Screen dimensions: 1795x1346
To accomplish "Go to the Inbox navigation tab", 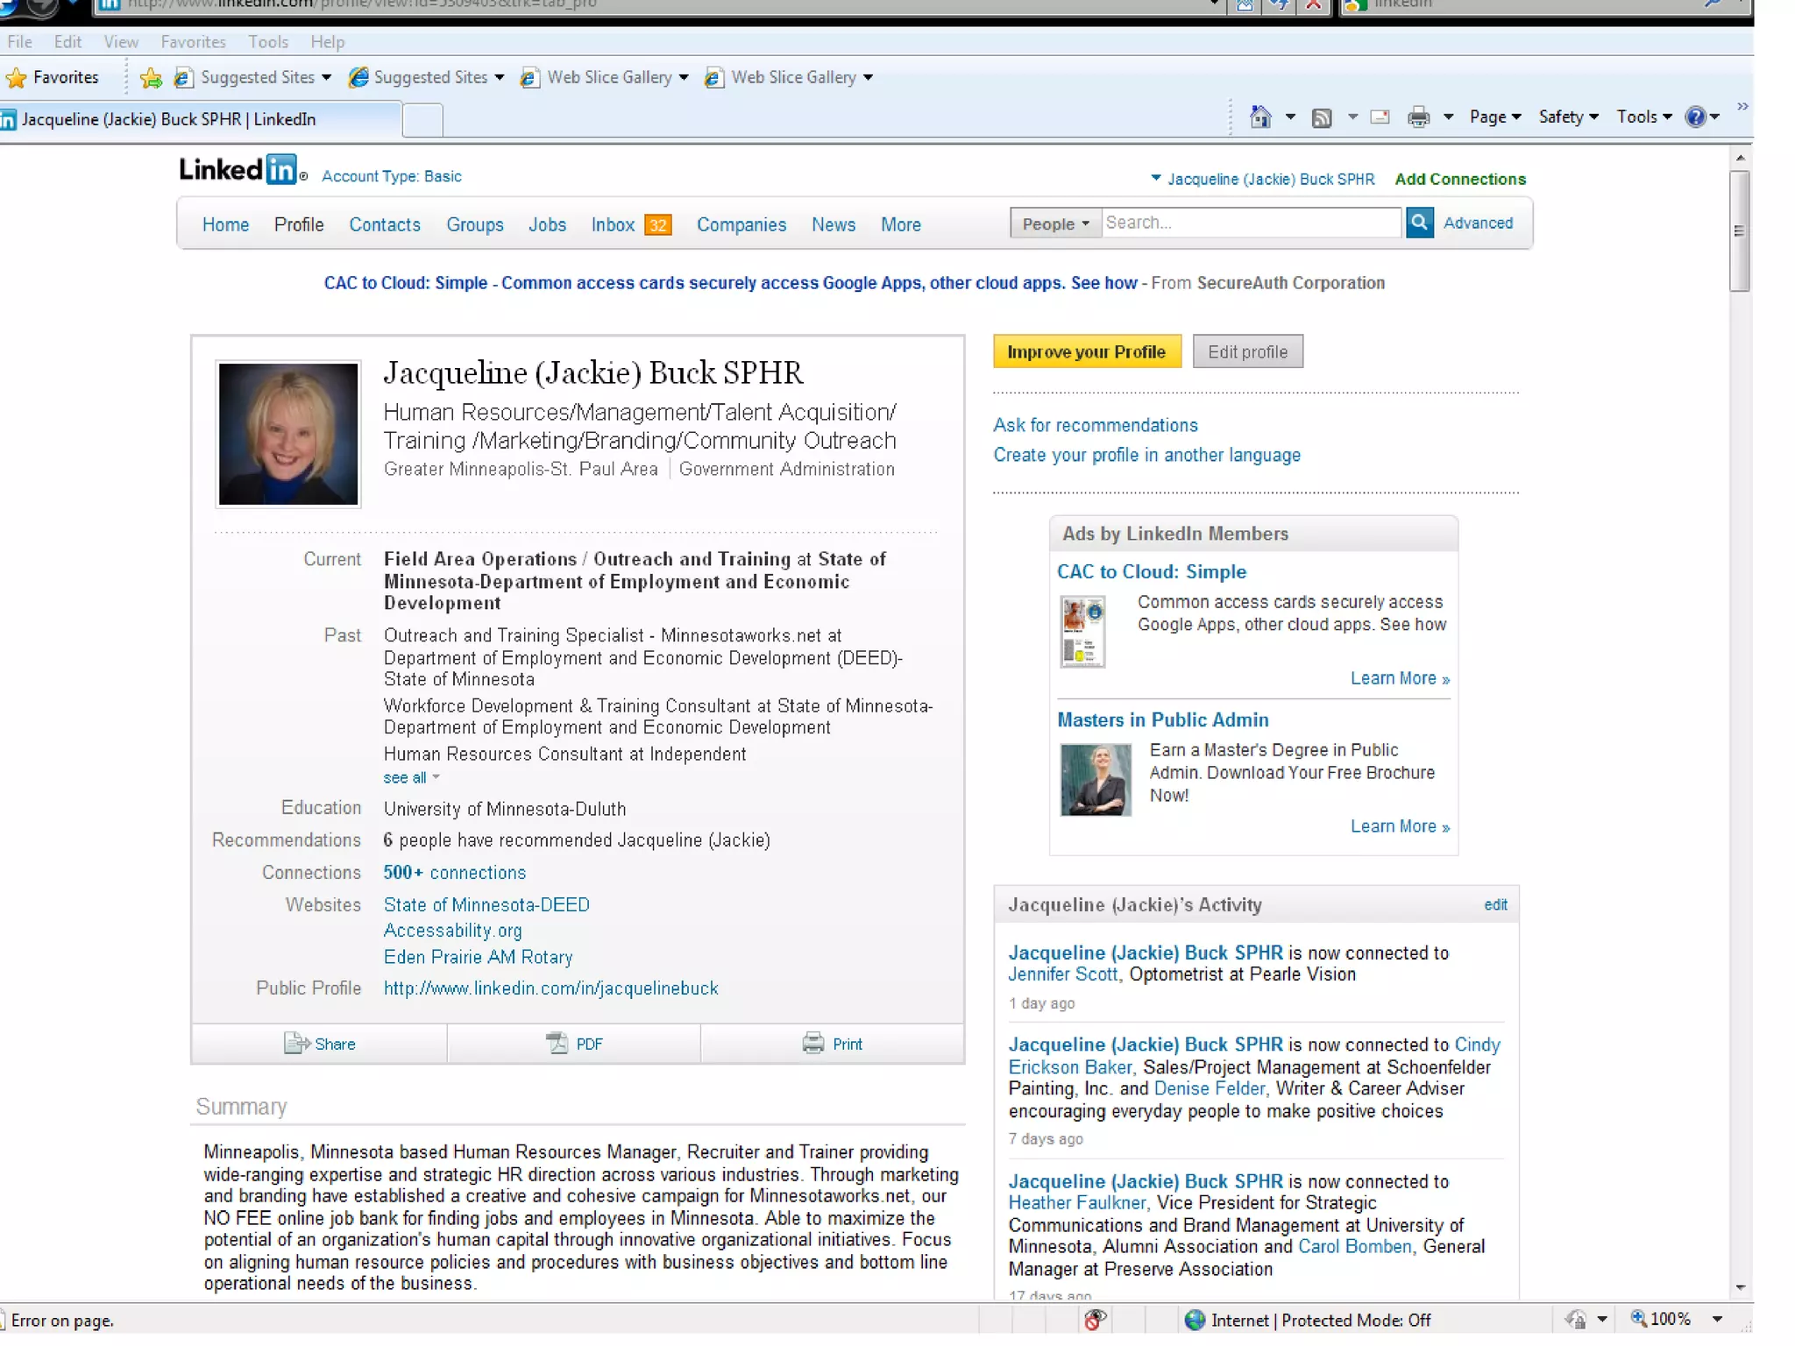I will [613, 224].
